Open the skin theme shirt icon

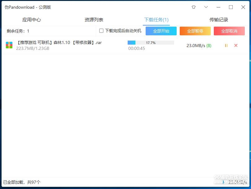(x=194, y=7)
